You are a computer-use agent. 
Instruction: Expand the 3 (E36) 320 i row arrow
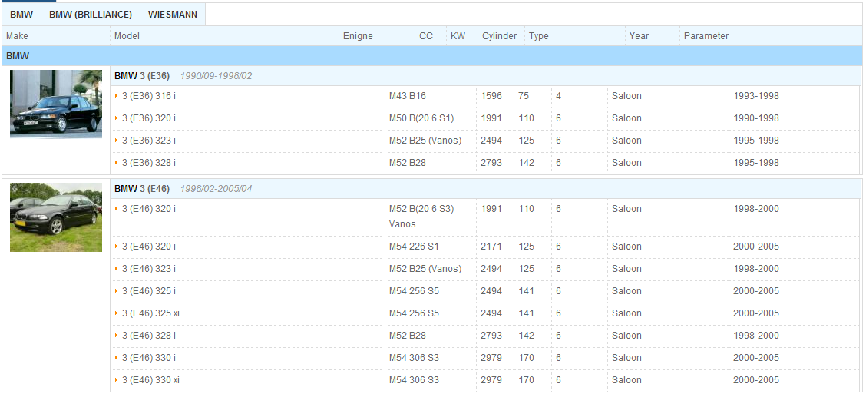(117, 118)
